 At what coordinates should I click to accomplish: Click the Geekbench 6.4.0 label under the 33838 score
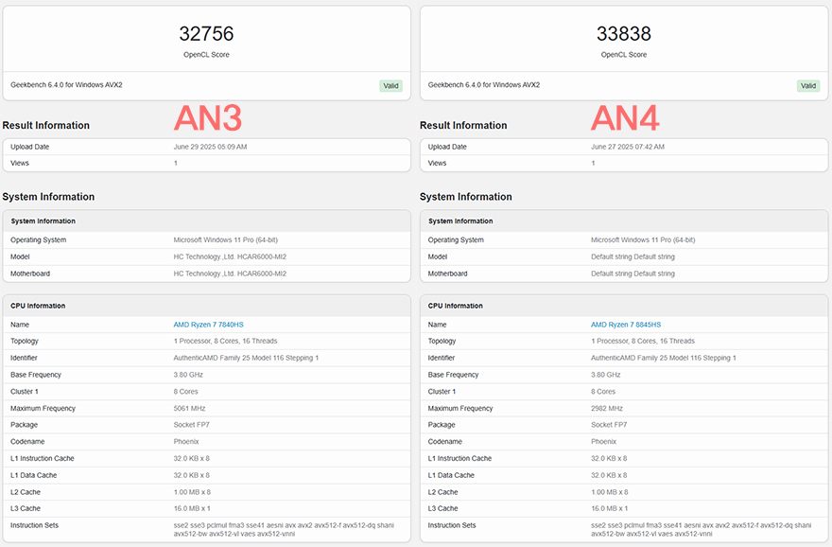click(484, 85)
